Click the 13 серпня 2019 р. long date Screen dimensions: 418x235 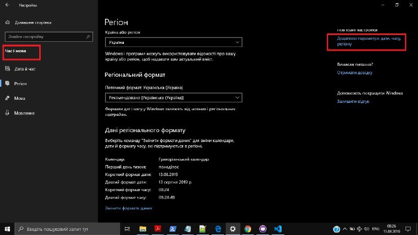click(175, 182)
